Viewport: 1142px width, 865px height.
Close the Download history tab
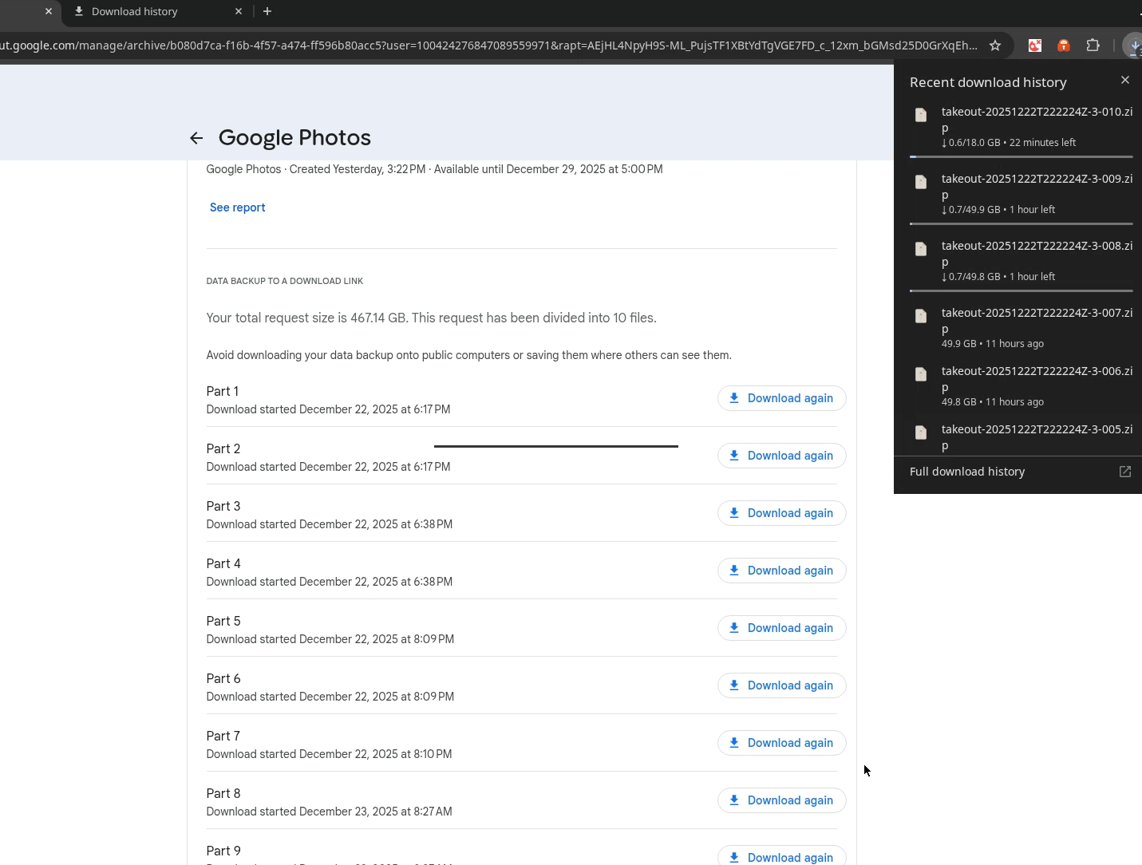coord(239,11)
